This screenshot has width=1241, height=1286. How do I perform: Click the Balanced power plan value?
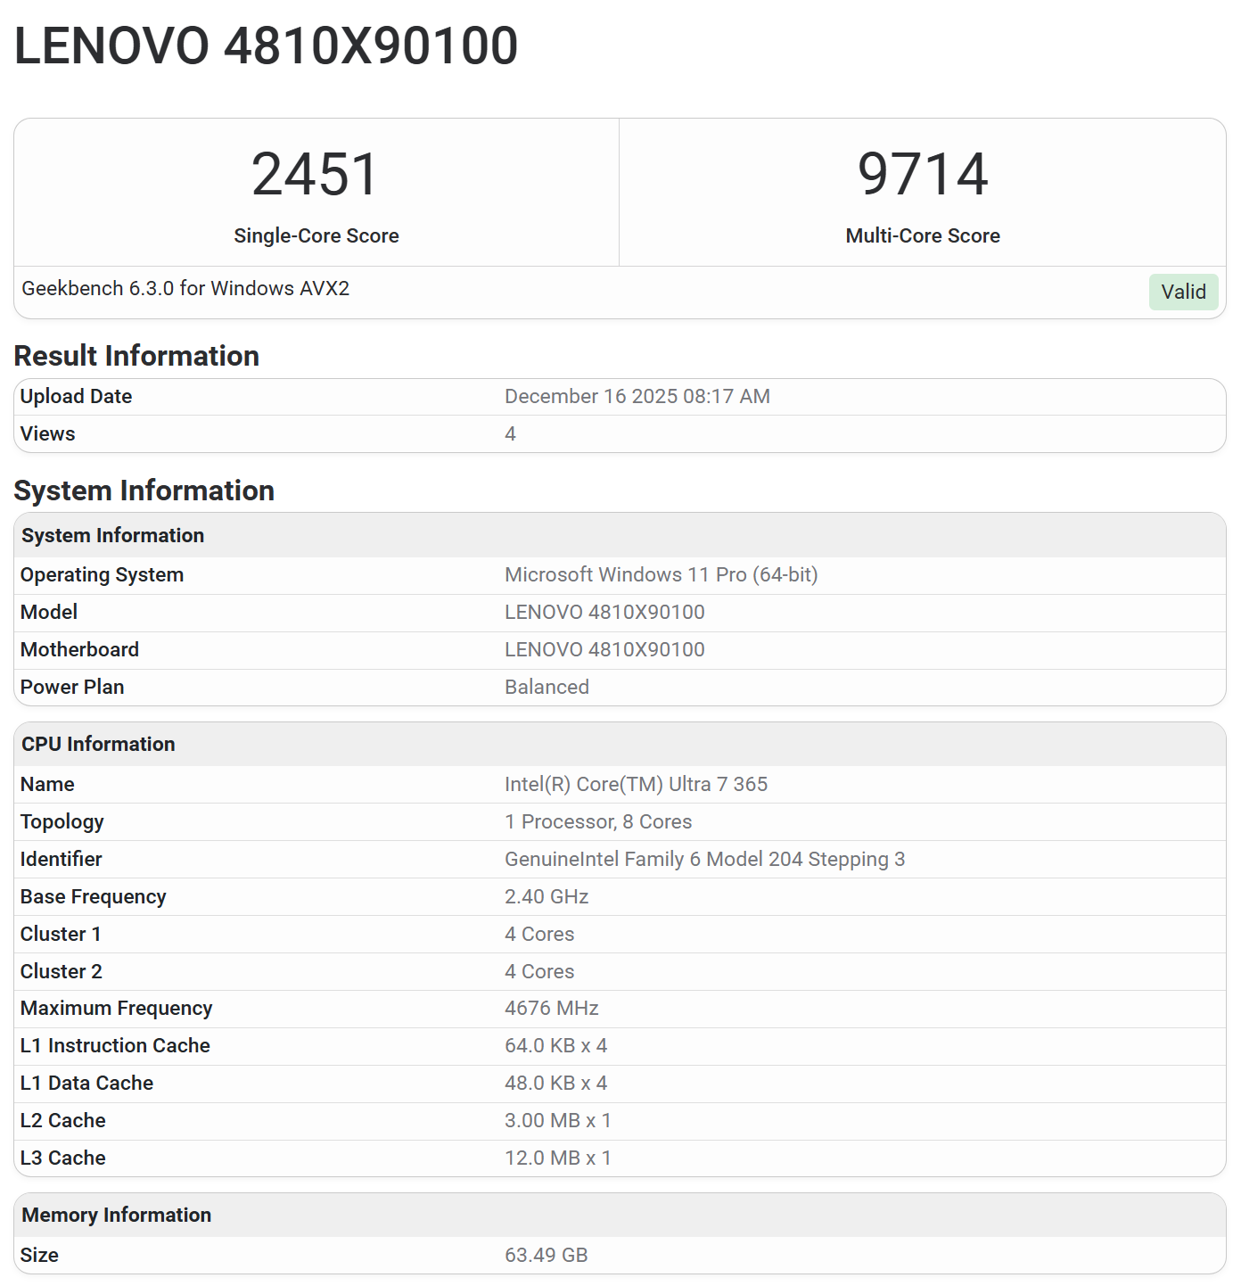547,688
